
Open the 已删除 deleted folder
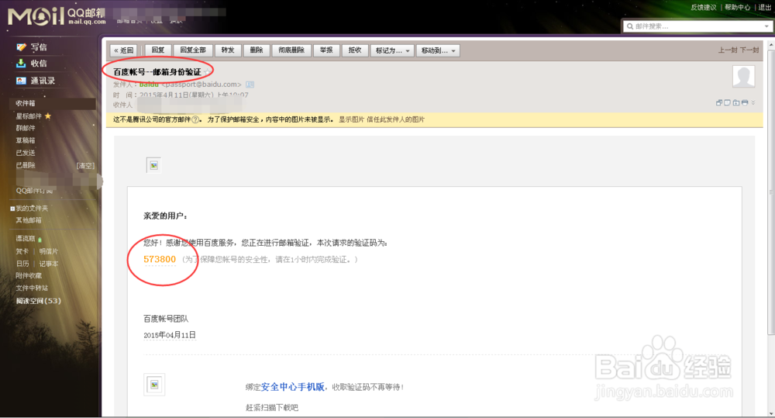tap(26, 165)
